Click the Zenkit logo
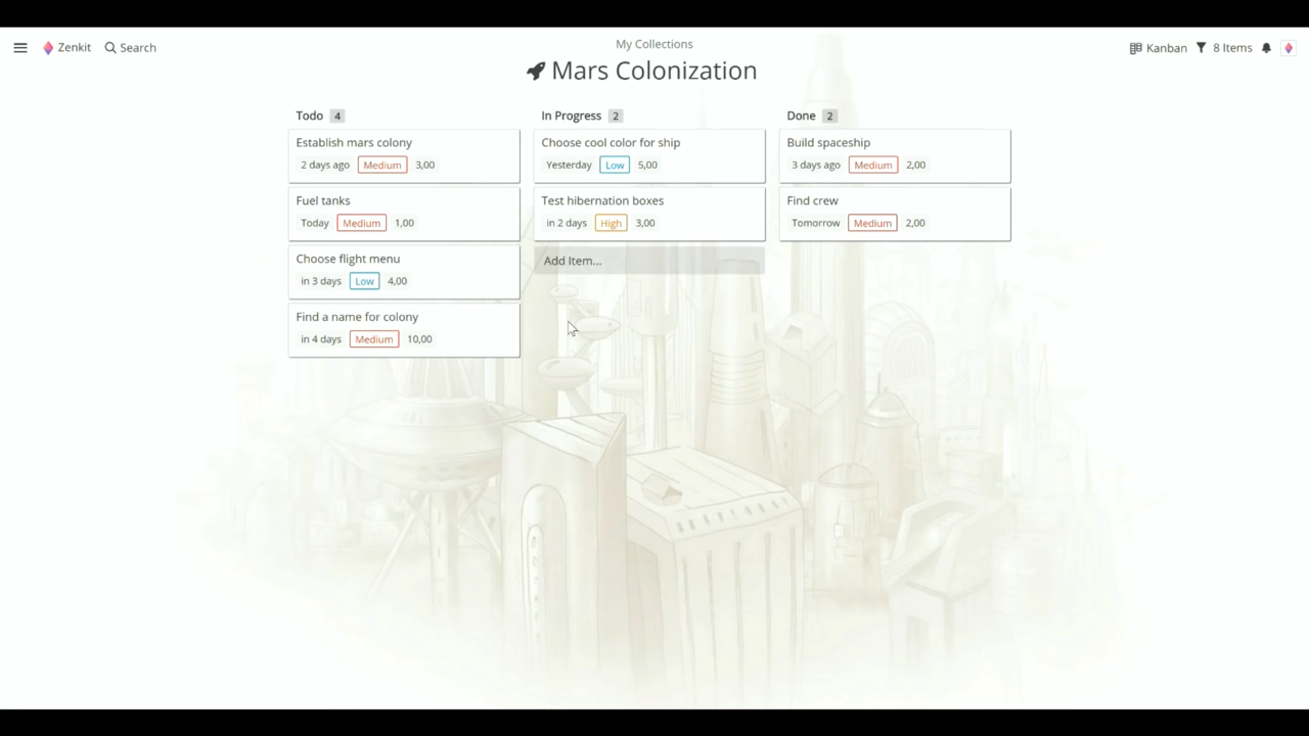Image resolution: width=1309 pixels, height=736 pixels. point(67,48)
